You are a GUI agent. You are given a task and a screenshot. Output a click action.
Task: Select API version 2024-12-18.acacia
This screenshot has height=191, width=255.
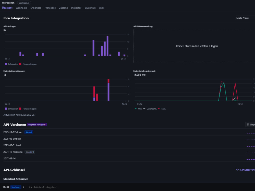[13, 152]
